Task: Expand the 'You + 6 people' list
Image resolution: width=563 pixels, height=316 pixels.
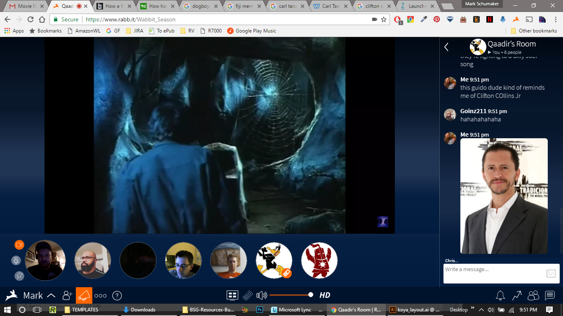Action: (x=504, y=52)
